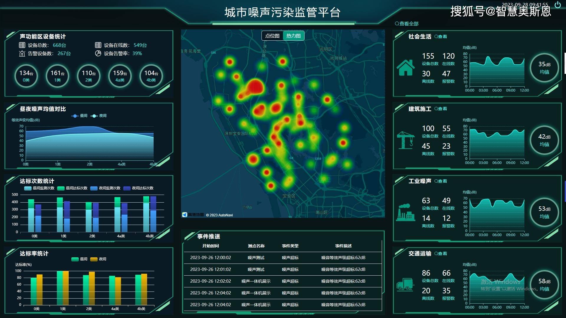Open 查看 link for 建筑施工
Image resolution: width=566 pixels, height=318 pixels.
point(441,109)
